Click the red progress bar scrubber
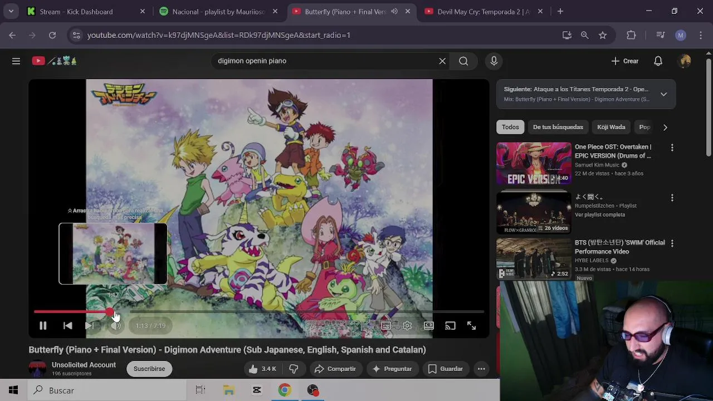 (110, 312)
